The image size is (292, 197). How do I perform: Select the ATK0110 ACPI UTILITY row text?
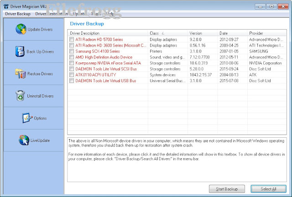95,75
